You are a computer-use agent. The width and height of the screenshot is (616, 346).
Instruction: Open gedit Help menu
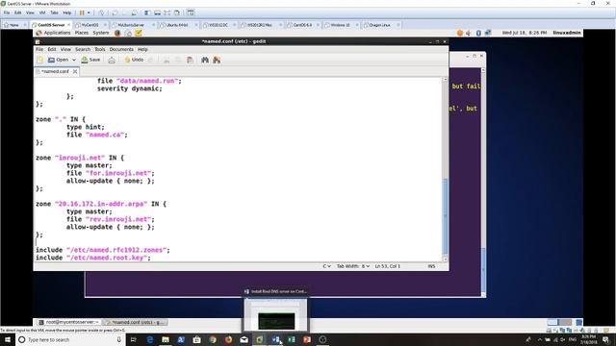(x=142, y=49)
